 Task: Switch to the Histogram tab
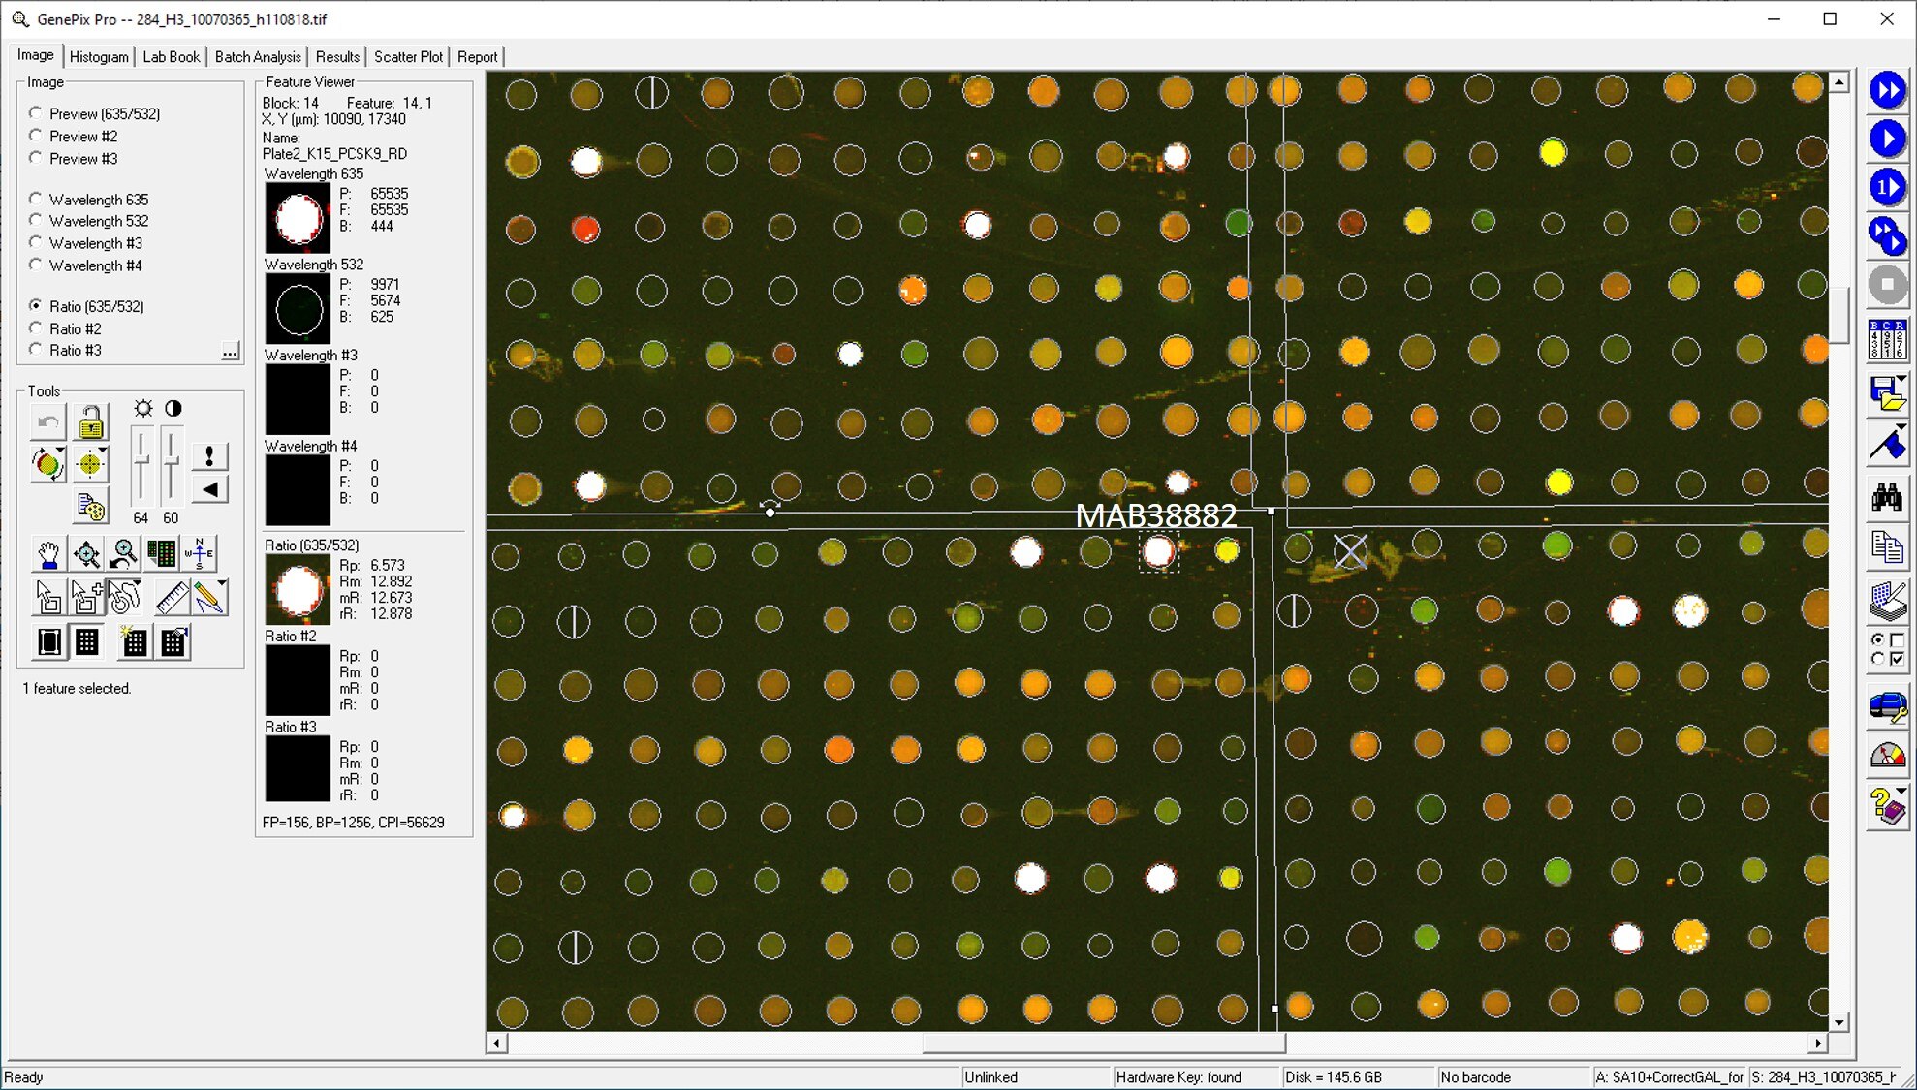pyautogui.click(x=99, y=57)
